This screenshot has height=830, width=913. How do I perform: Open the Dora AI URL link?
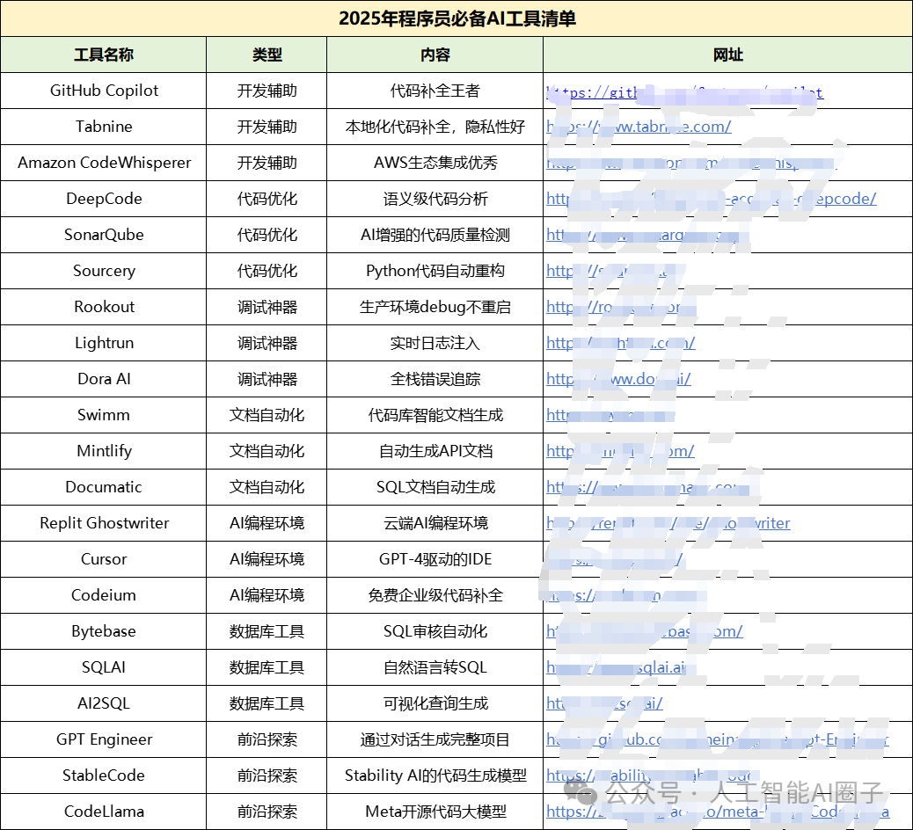[x=618, y=380]
